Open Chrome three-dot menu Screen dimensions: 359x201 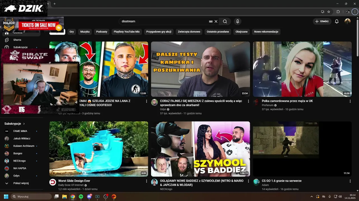coord(355,12)
